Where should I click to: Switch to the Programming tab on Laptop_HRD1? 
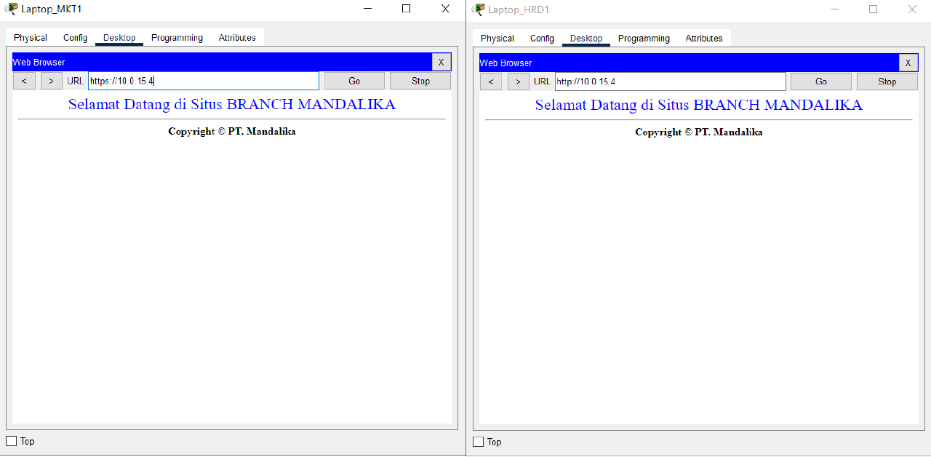coord(643,38)
